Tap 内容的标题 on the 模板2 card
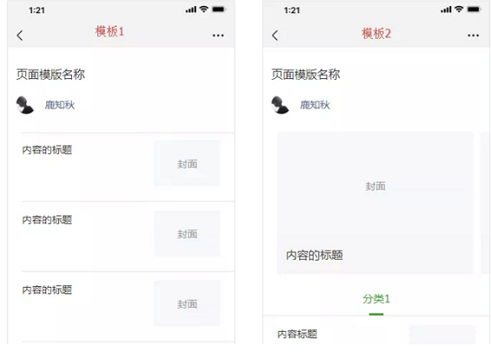The image size is (491, 352). click(315, 256)
